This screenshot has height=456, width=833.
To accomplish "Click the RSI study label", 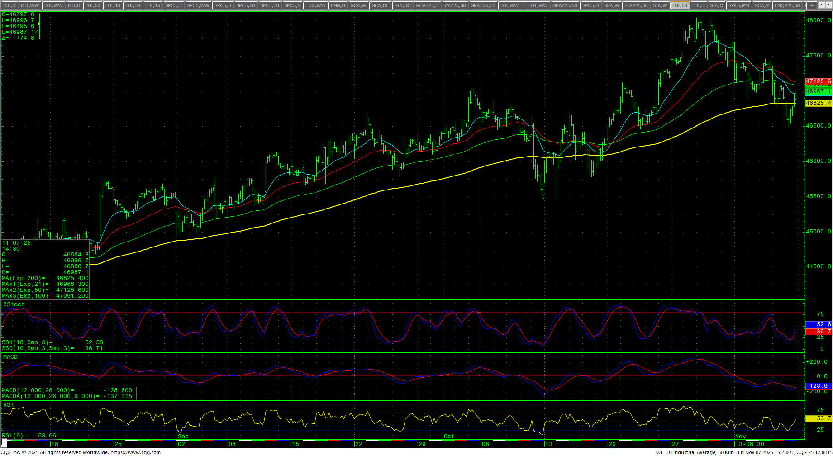I will click(8, 405).
